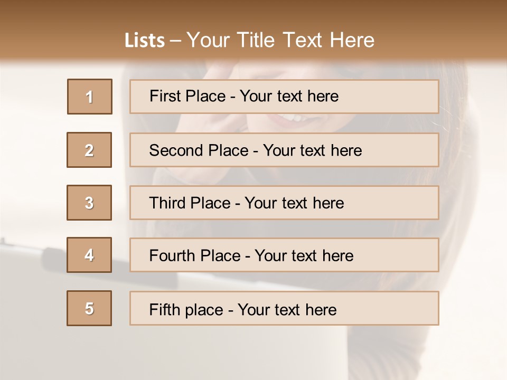This screenshot has height=380, width=507.
Task: Select the number 4 box
Action: pyautogui.click(x=89, y=255)
